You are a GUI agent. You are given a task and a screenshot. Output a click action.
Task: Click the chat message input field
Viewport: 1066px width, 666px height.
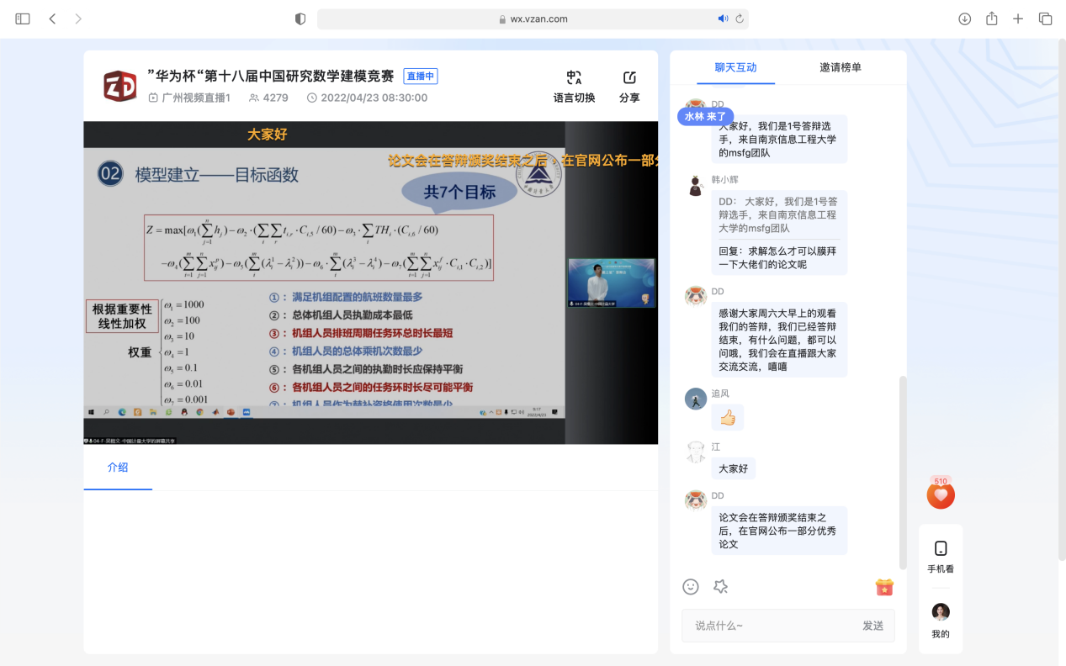point(770,626)
